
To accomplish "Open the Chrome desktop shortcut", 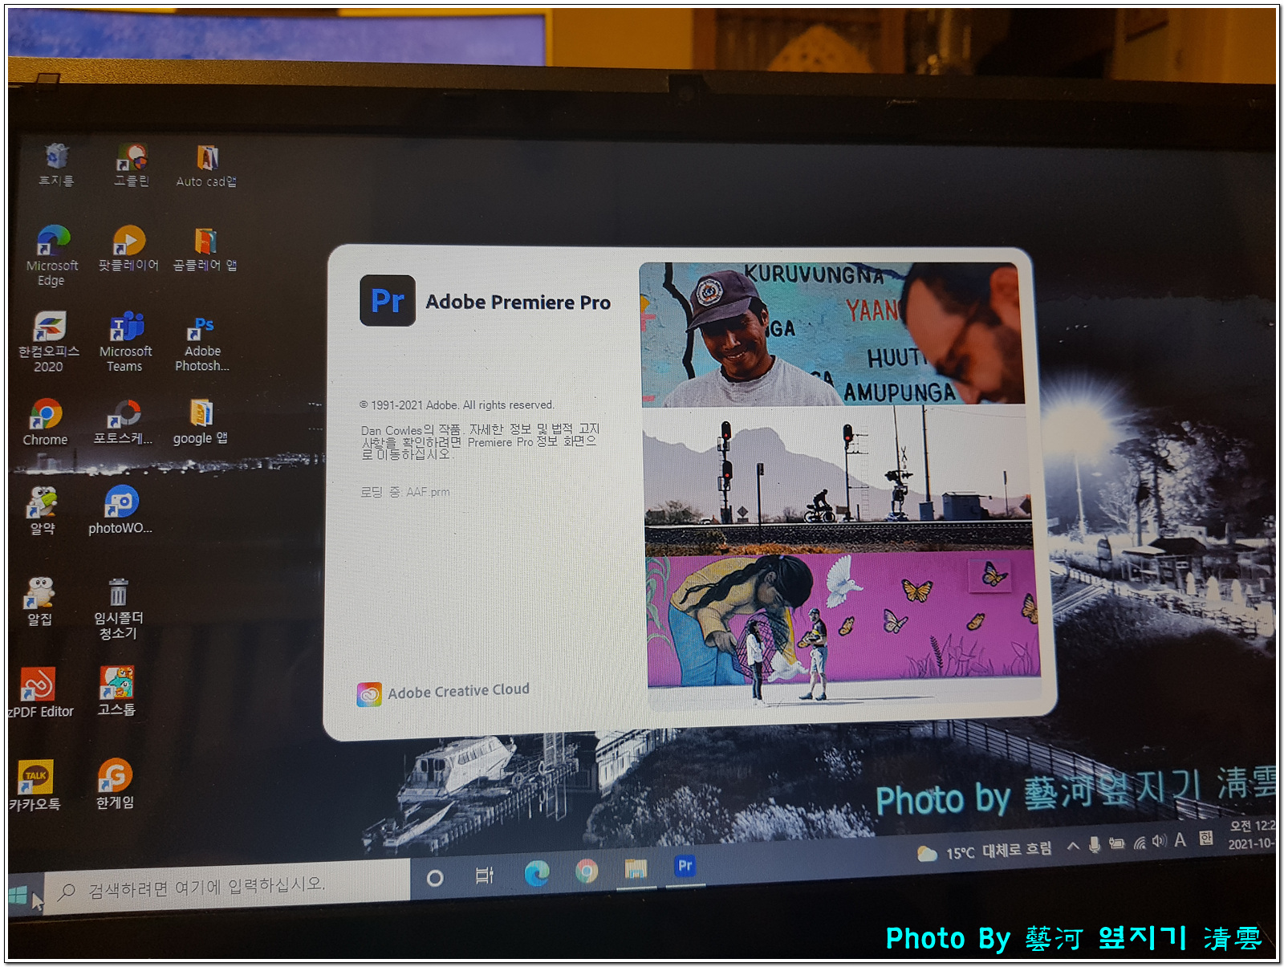I will pos(46,422).
